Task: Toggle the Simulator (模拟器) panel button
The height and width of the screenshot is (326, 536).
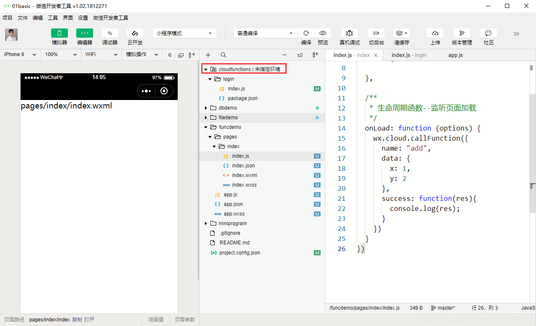Action: click(x=60, y=33)
